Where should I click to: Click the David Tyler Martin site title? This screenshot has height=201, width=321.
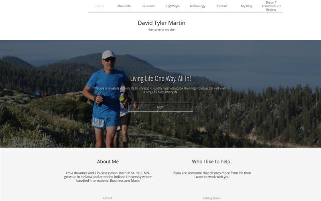pyautogui.click(x=162, y=23)
